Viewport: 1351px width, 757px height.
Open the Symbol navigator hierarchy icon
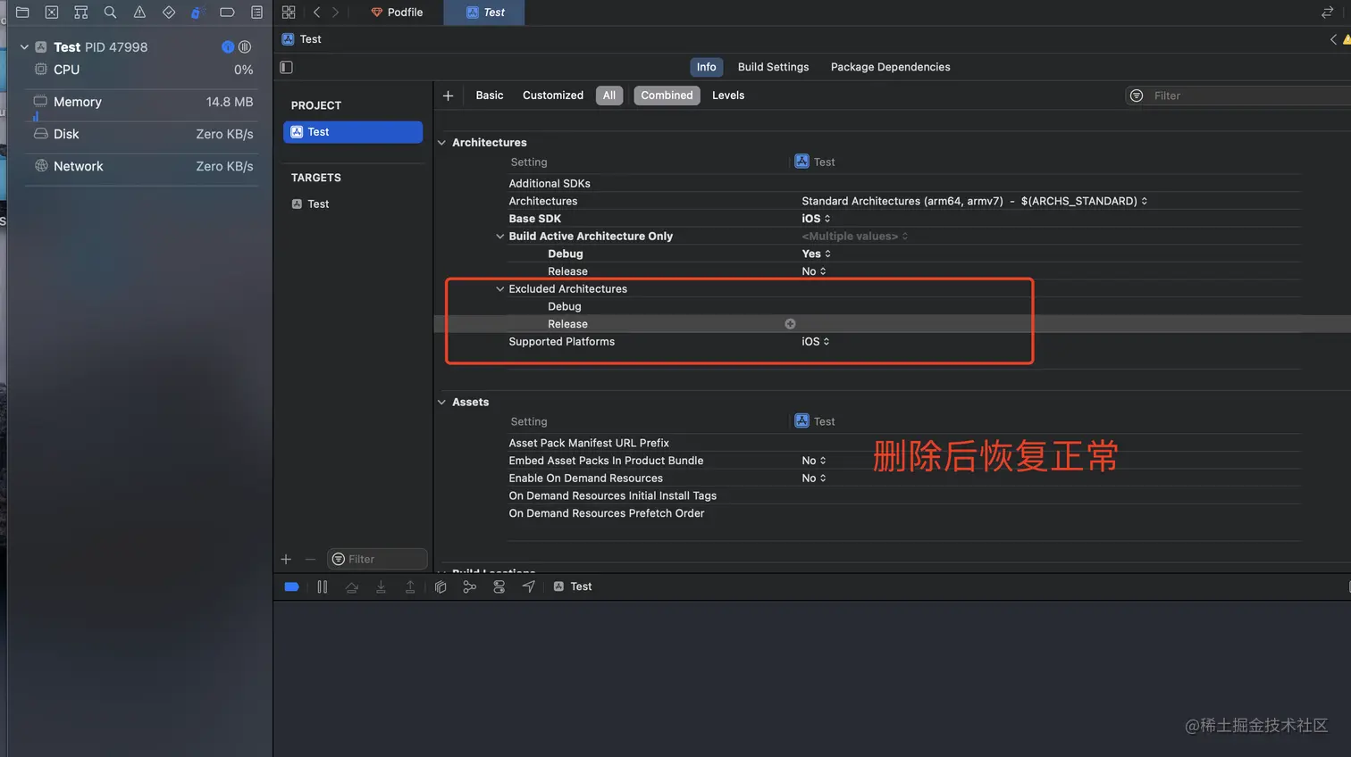pyautogui.click(x=81, y=12)
